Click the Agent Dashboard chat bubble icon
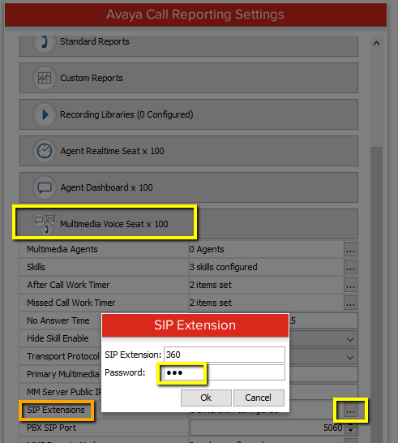The image size is (398, 443). point(45,187)
